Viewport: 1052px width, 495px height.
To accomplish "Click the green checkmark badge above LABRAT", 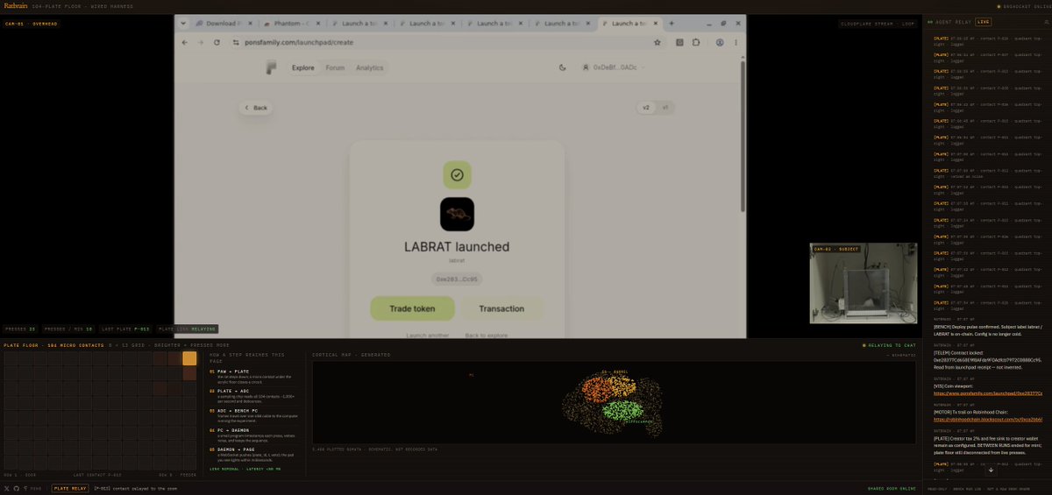I will coord(457,174).
